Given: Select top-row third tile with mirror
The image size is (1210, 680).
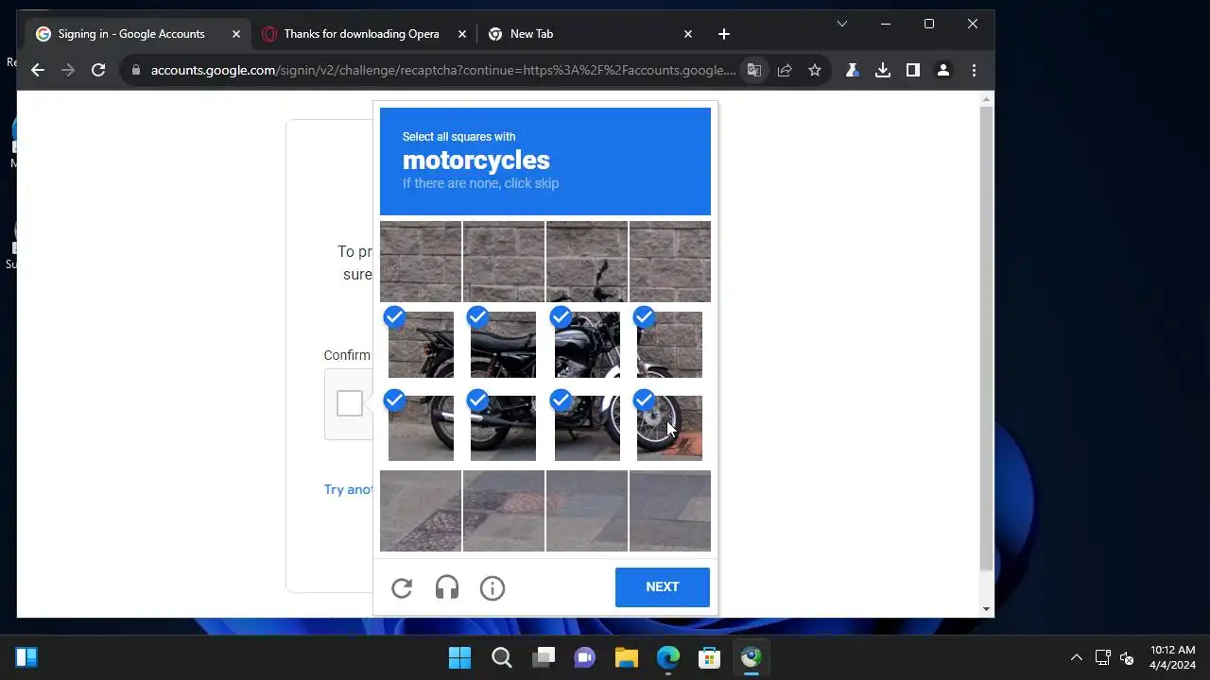Looking at the screenshot, I should 587,262.
